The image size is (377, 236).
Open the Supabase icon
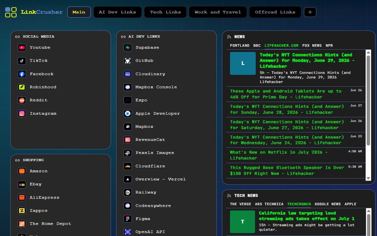tap(128, 47)
